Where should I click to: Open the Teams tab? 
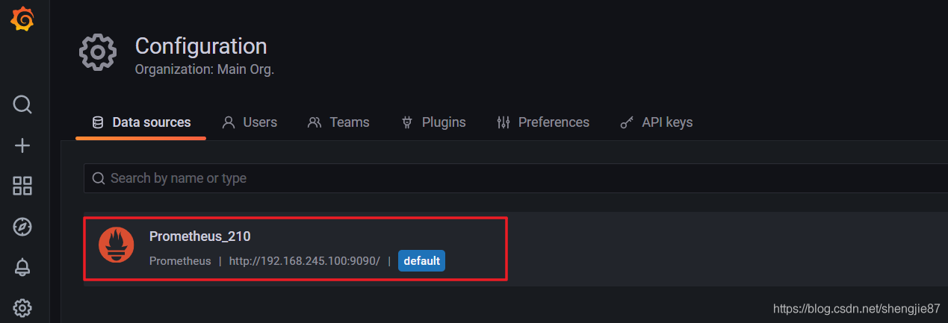338,122
